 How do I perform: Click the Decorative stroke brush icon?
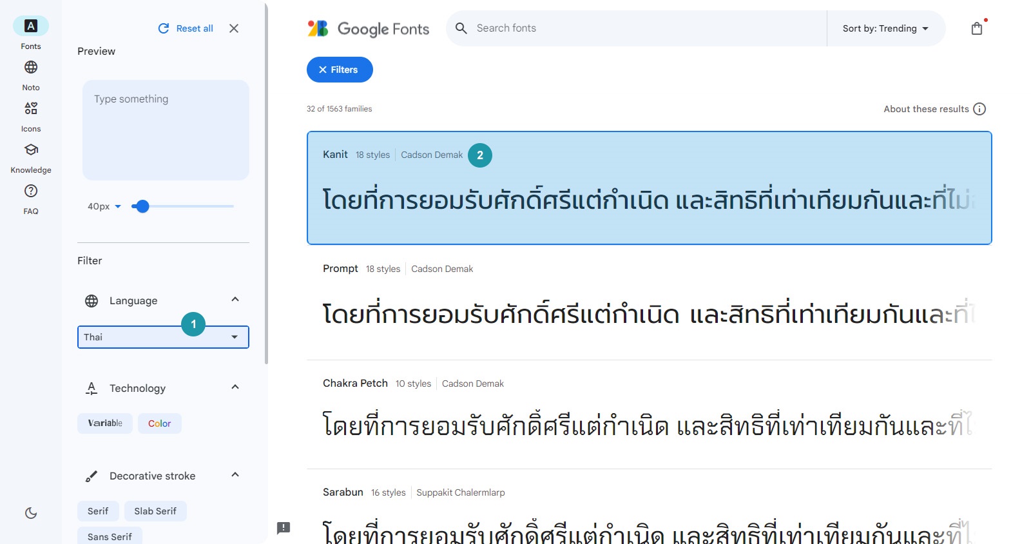[92, 476]
